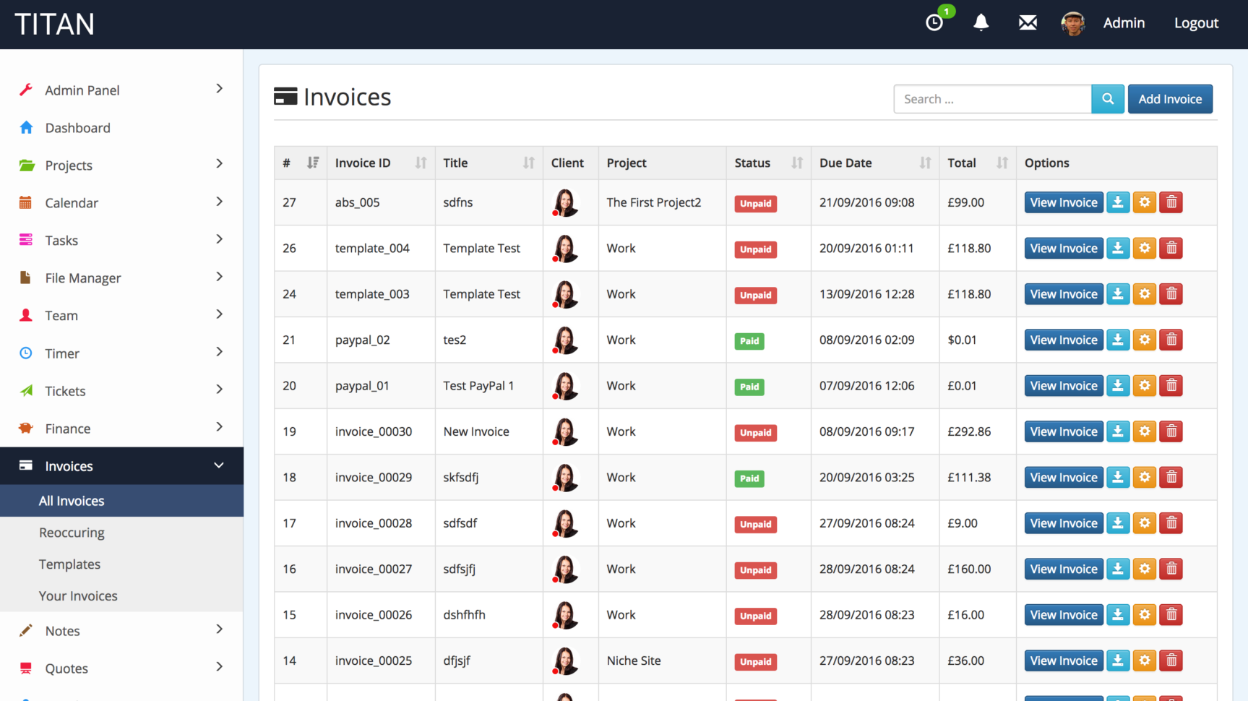The image size is (1248, 701).
Task: Open notifications bell icon
Action: tap(981, 23)
